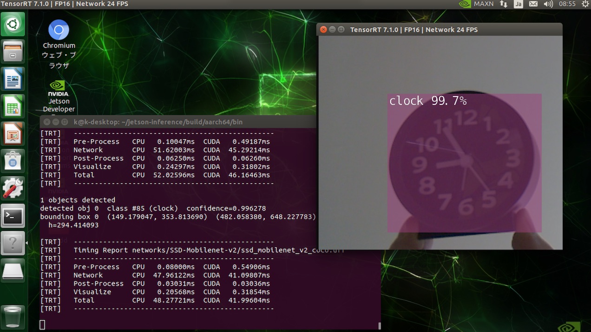Open the mail messaging indicator
The height and width of the screenshot is (332, 591).
click(533, 4)
